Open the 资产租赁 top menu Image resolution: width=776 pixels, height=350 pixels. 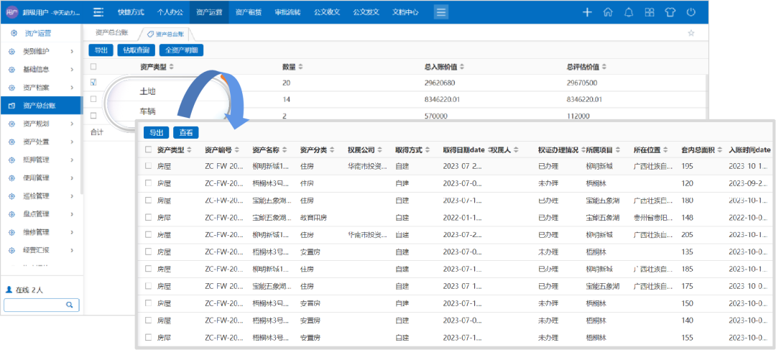tap(248, 12)
